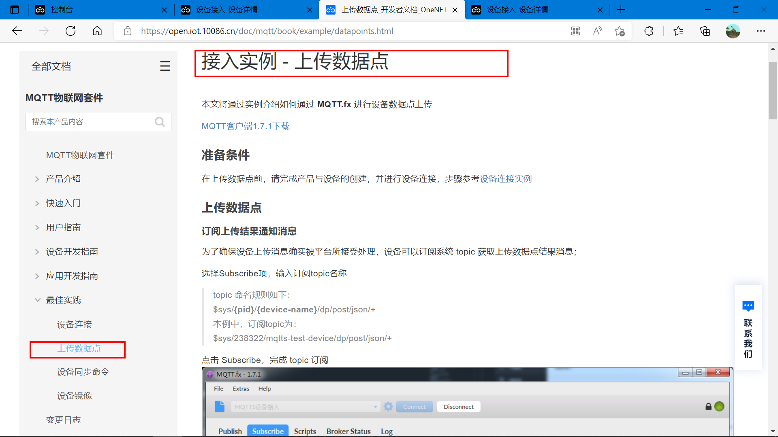Click the search magnifier in docs sidebar

point(160,122)
